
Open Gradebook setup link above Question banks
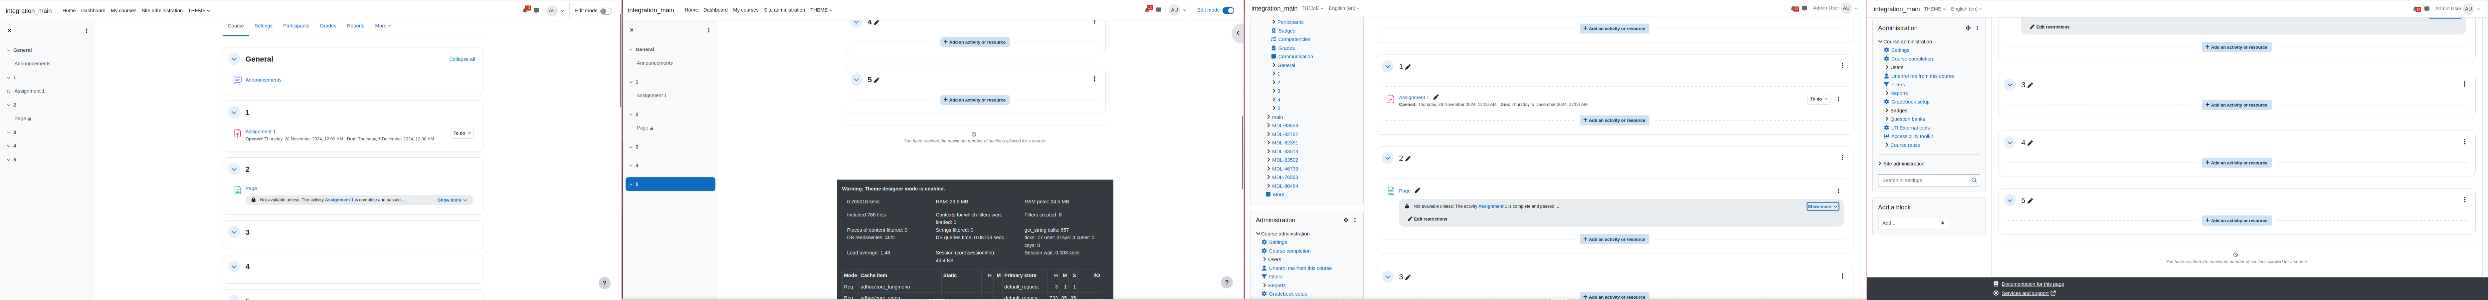[x=1910, y=102]
